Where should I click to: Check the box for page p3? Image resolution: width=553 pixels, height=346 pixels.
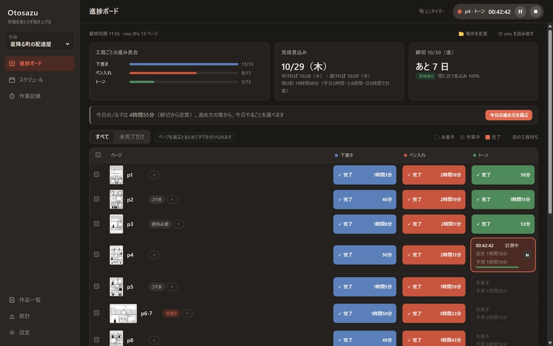coord(97,224)
